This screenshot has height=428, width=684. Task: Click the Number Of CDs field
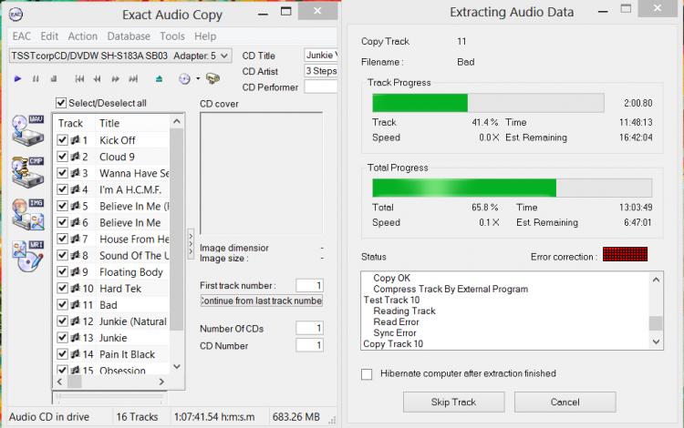coord(309,328)
